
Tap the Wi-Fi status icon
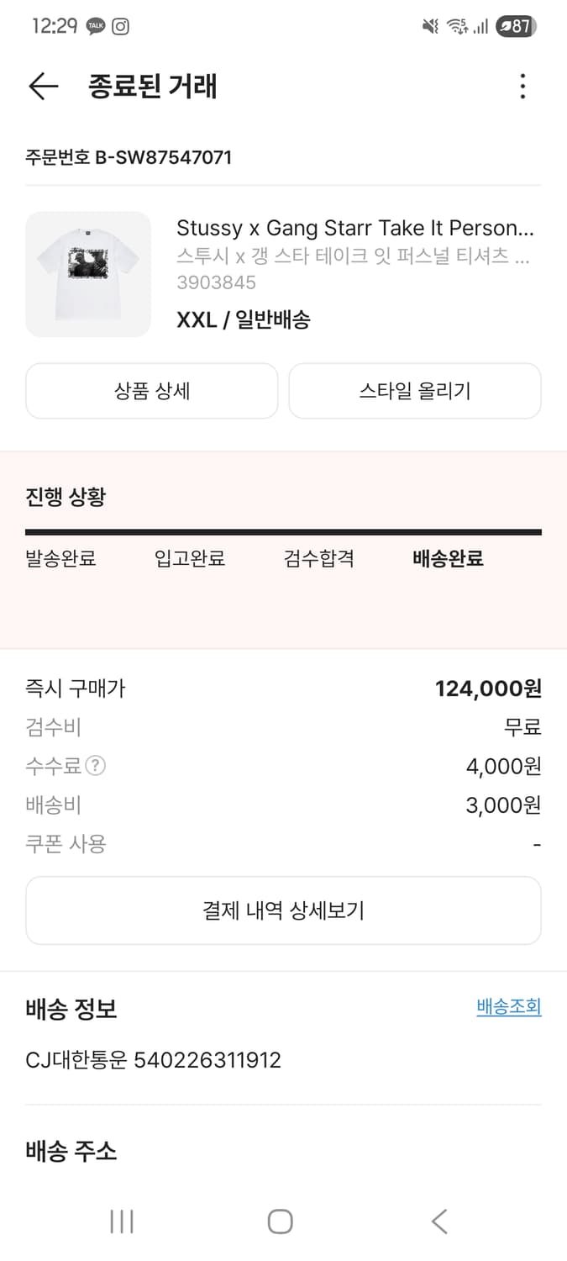pyautogui.click(x=456, y=26)
